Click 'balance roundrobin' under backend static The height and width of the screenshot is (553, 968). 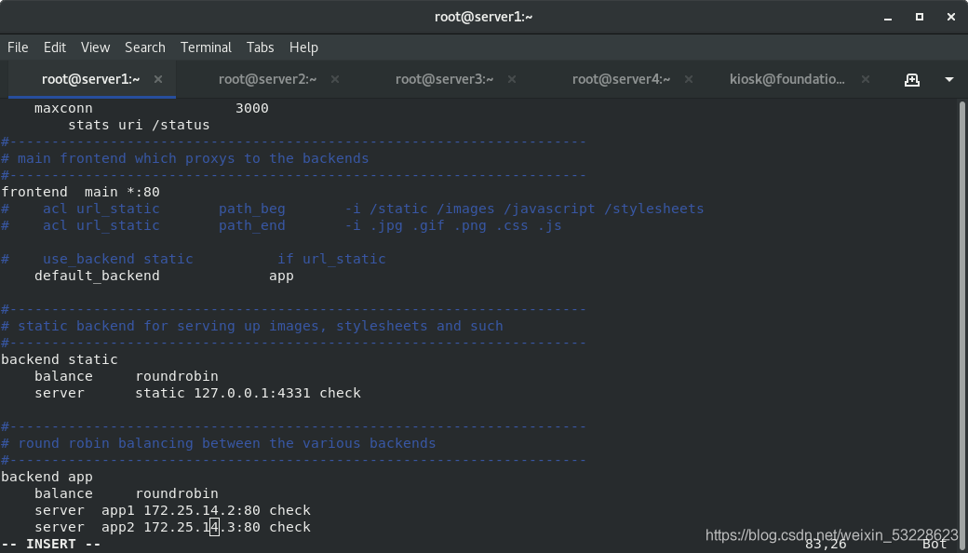pyautogui.click(x=126, y=376)
